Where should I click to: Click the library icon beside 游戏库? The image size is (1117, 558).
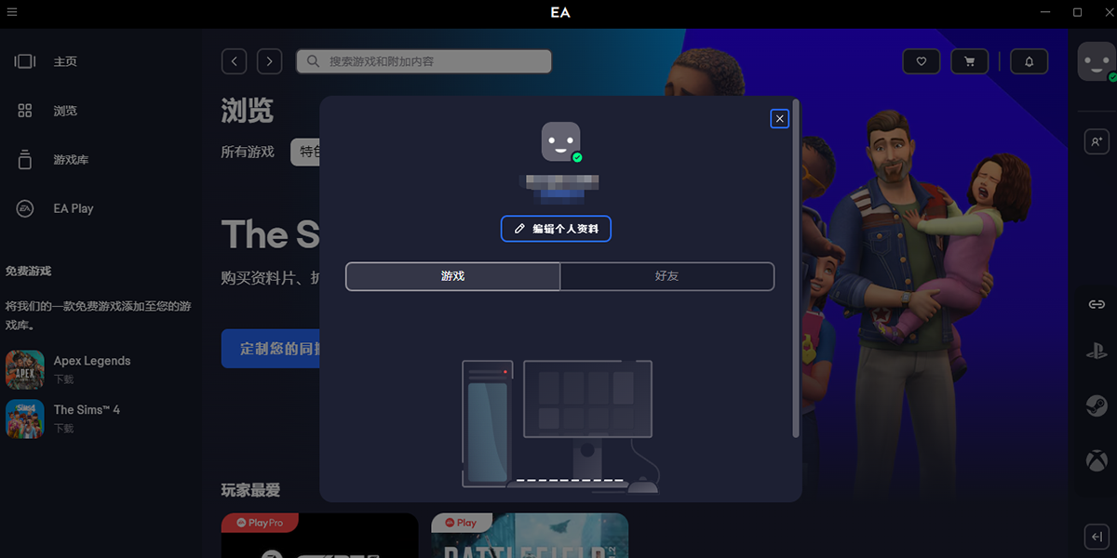tap(25, 159)
